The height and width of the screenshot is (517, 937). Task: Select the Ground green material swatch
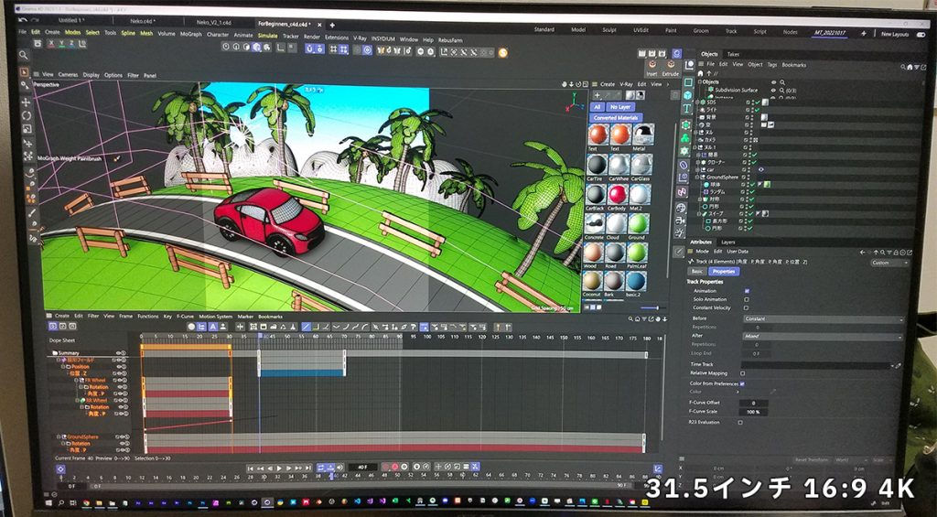point(638,223)
